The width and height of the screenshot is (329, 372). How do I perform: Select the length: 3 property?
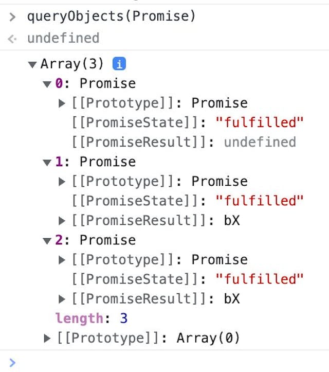[92, 318]
